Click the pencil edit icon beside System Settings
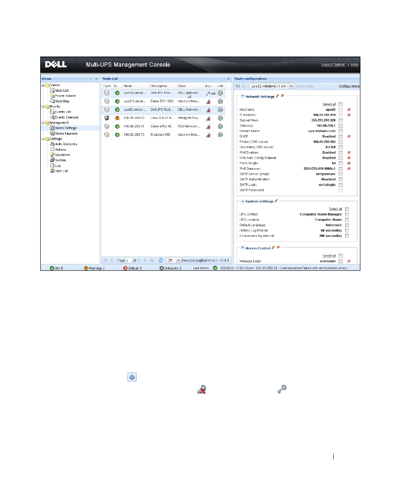Viewport: 404px width, 486px height. click(x=276, y=201)
